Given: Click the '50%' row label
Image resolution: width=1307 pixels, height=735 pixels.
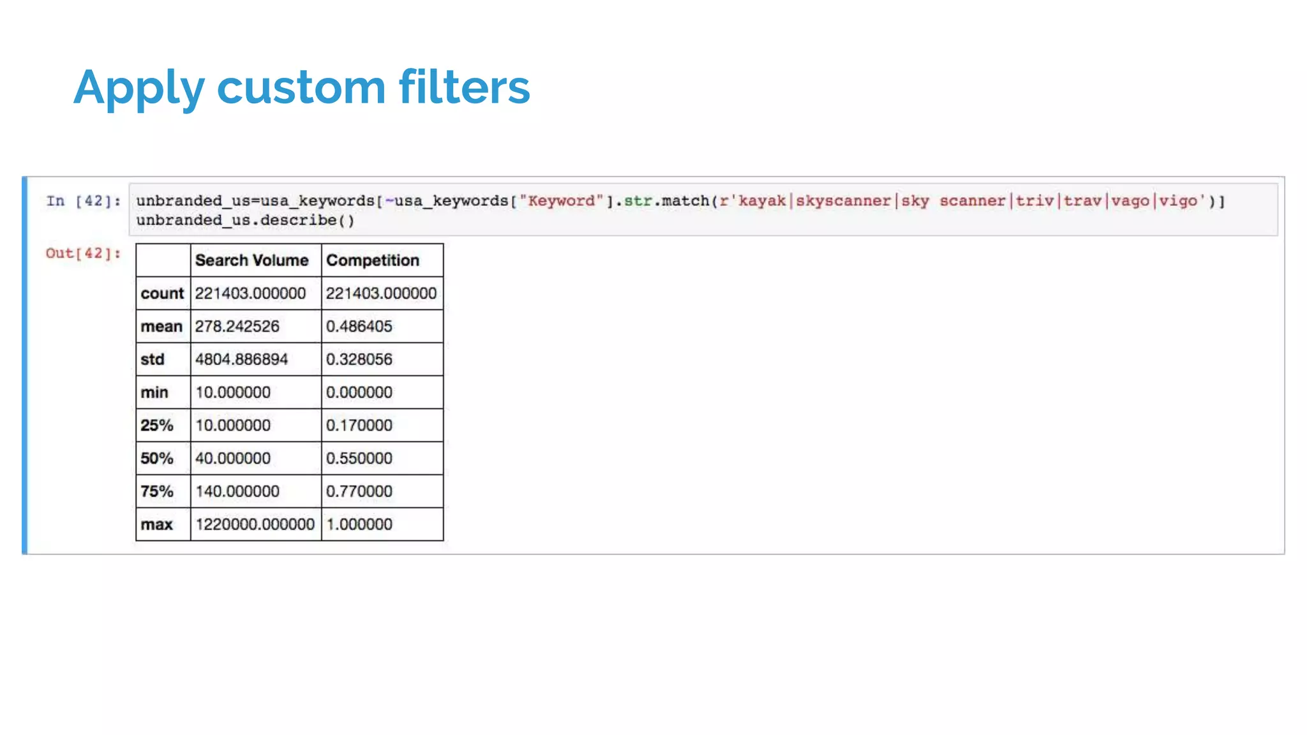Looking at the screenshot, I should point(157,458).
